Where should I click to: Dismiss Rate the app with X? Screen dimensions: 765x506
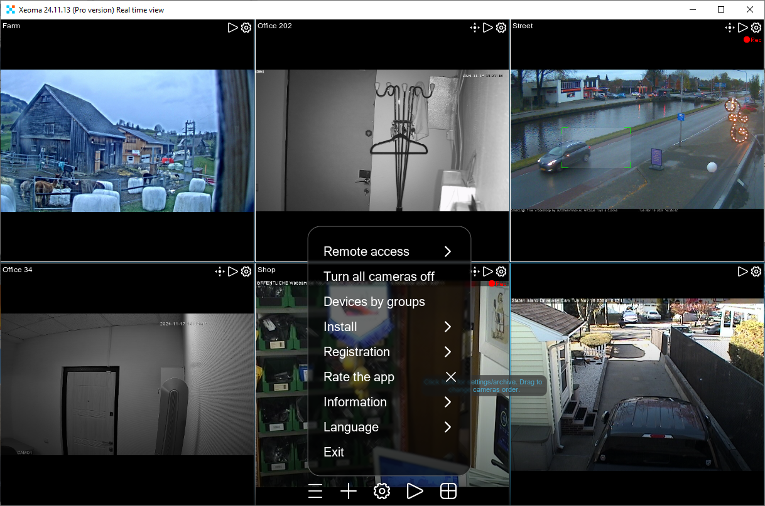(x=450, y=377)
